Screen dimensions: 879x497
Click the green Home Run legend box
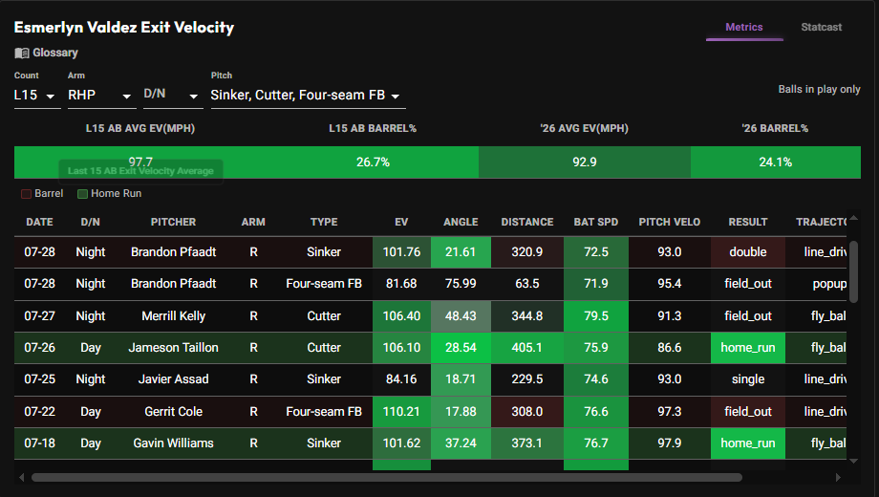[x=82, y=194]
